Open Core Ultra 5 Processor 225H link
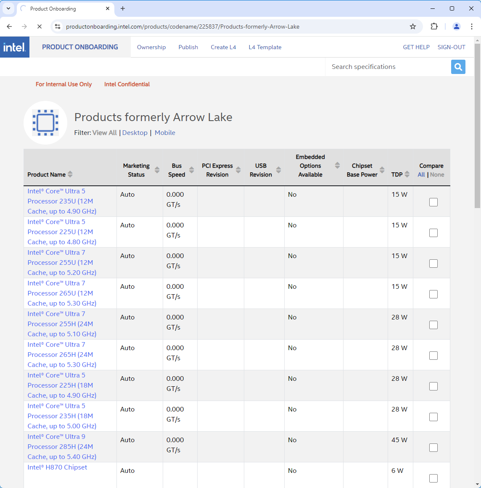 click(62, 385)
